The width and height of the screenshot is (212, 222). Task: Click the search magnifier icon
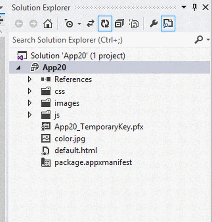click(199, 40)
